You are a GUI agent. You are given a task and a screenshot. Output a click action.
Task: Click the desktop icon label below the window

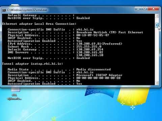click(x=14, y=97)
